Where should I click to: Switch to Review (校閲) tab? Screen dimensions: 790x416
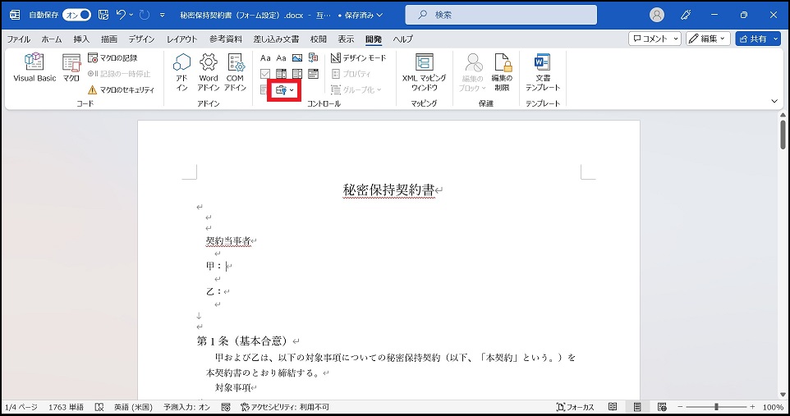(x=319, y=39)
